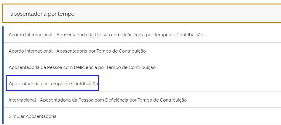281x125 pixels.
Task: Choose the second Acordo Internacional suggestion
Action: pos(77,51)
